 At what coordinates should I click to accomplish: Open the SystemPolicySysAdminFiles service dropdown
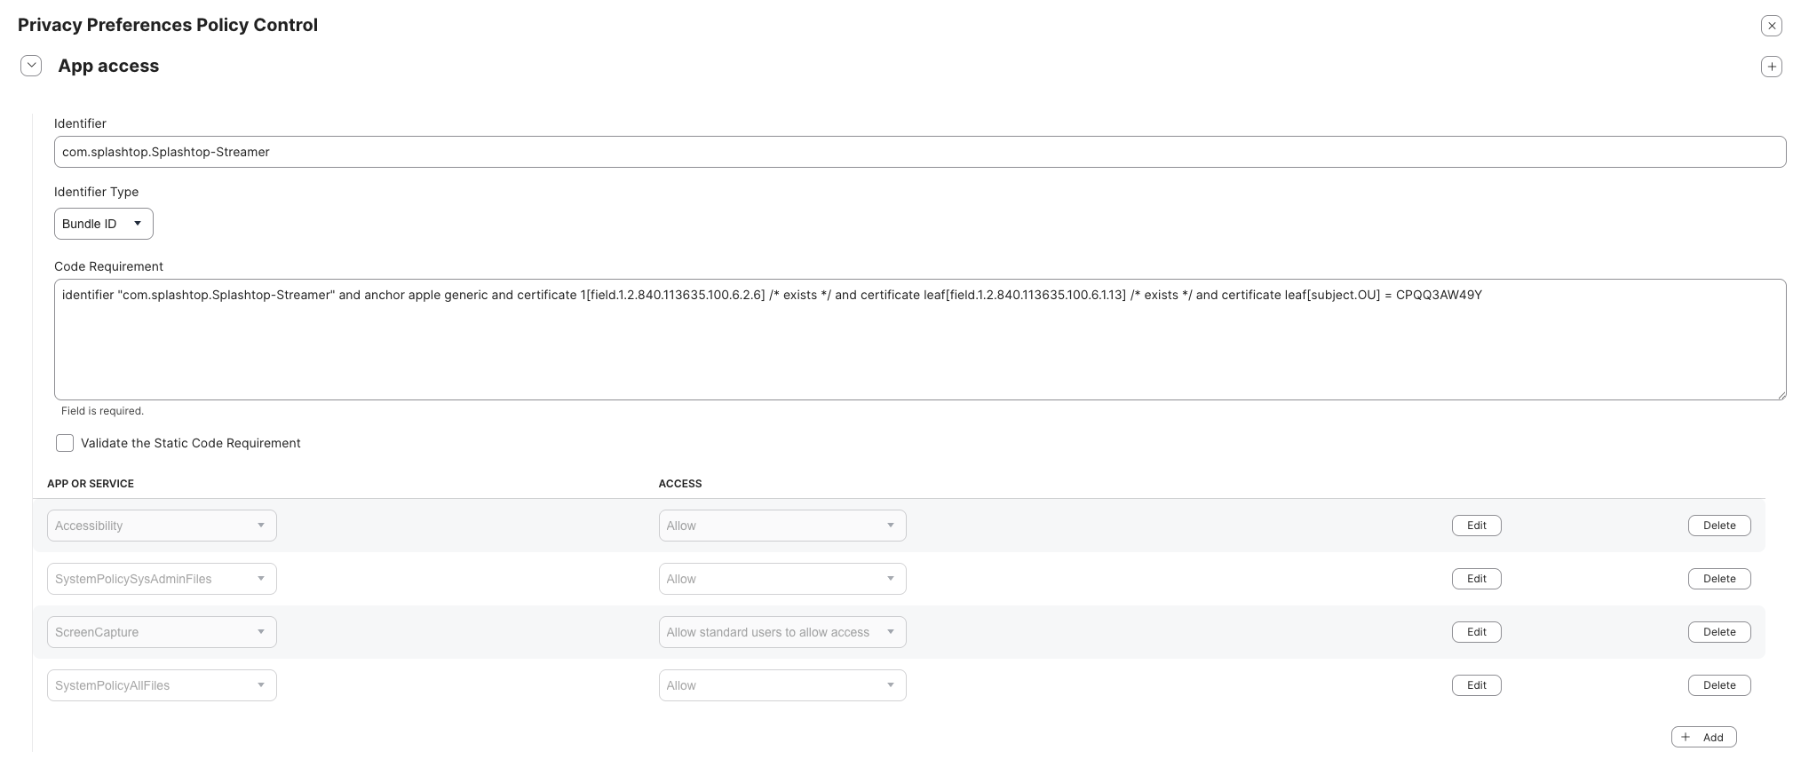(162, 579)
